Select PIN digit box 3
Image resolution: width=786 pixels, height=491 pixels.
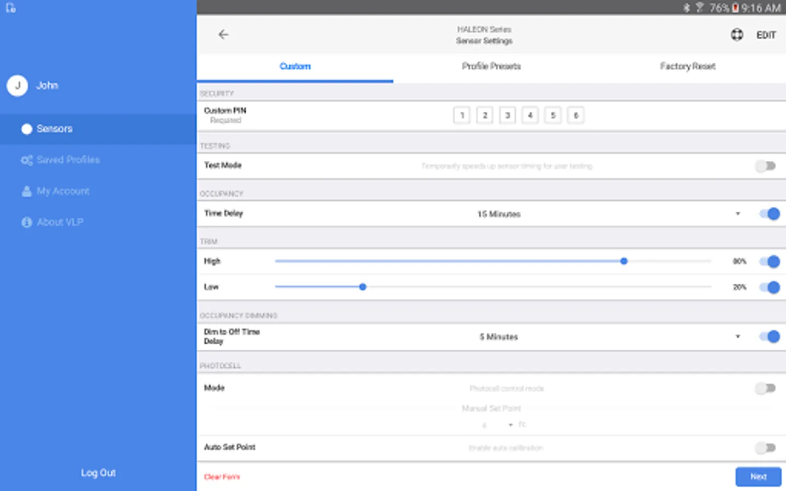coord(508,115)
